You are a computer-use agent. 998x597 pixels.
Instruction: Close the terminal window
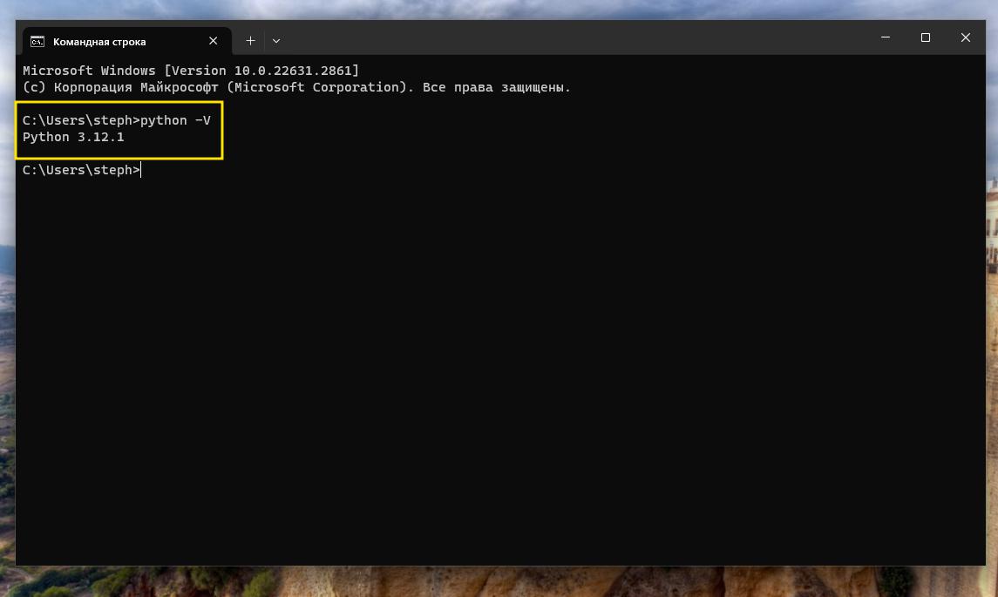966,37
